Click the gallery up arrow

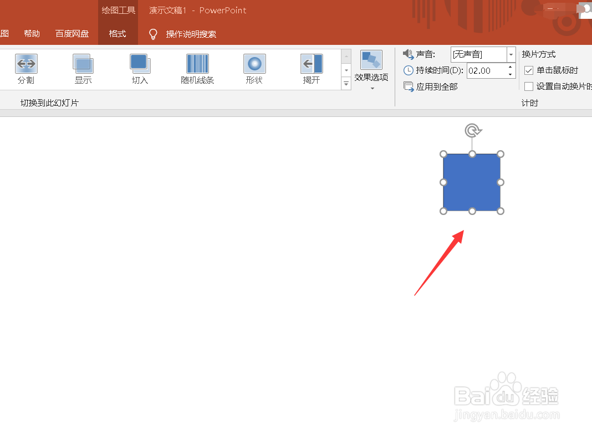[346, 56]
